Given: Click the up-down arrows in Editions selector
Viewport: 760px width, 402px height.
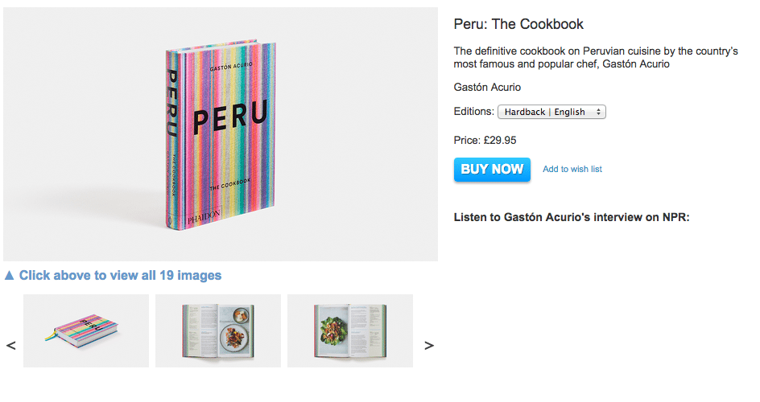Looking at the screenshot, I should [599, 112].
